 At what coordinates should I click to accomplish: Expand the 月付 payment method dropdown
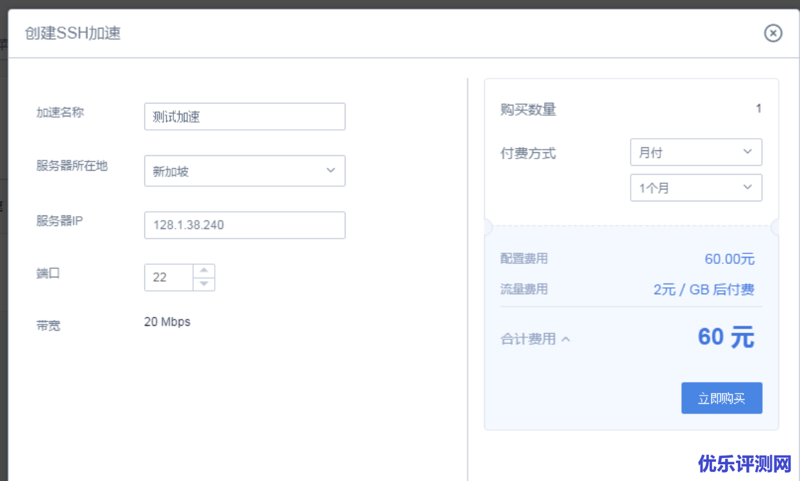coord(696,153)
